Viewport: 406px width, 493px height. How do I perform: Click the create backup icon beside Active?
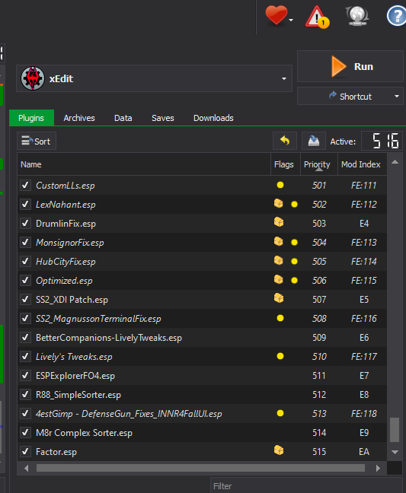(x=314, y=141)
